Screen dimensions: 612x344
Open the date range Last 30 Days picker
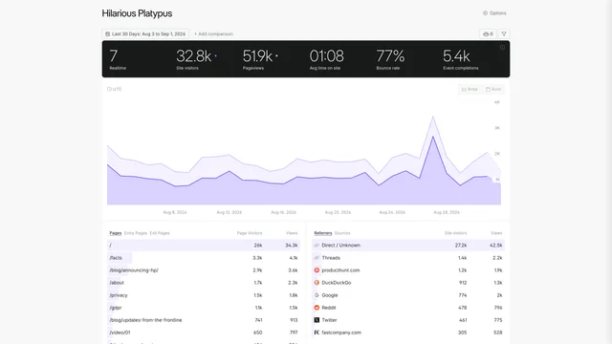click(x=145, y=34)
